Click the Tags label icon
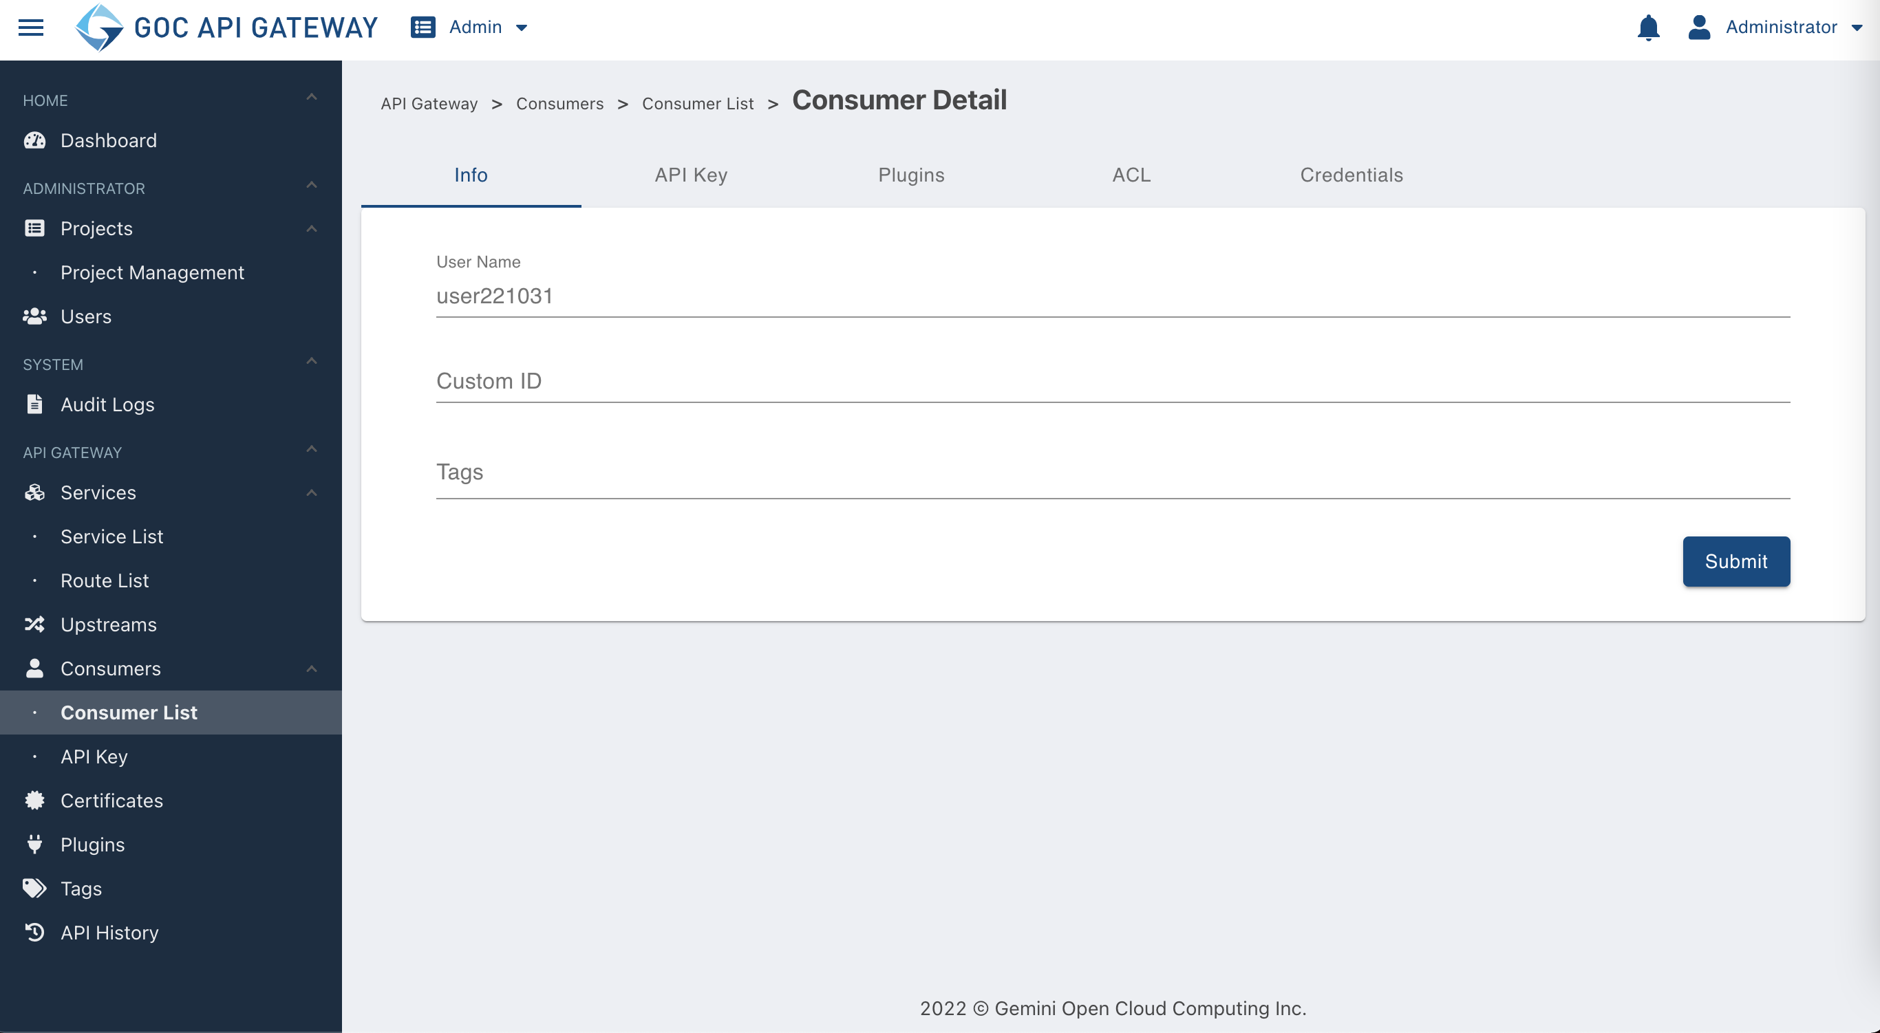 [35, 889]
